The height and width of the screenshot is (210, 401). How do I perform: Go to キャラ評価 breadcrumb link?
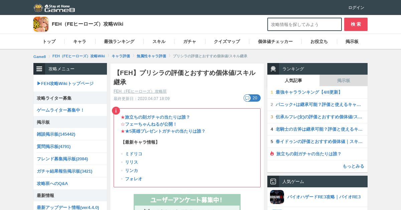(x=121, y=56)
